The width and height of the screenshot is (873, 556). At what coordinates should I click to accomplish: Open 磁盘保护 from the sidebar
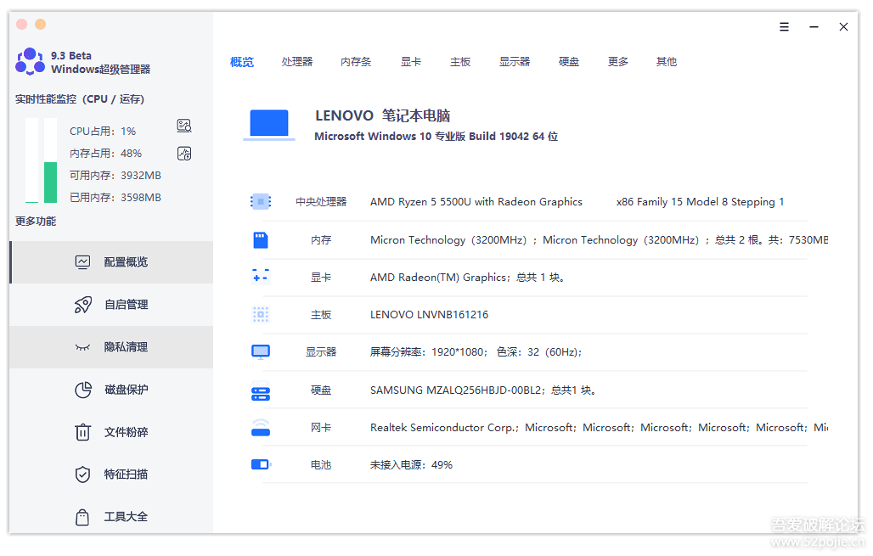(x=111, y=390)
